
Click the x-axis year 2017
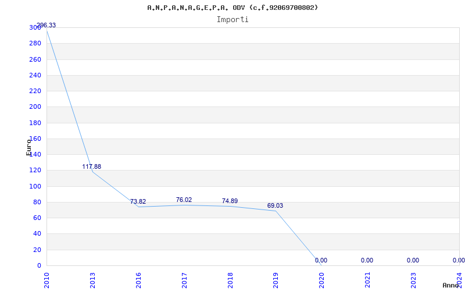point(184,280)
